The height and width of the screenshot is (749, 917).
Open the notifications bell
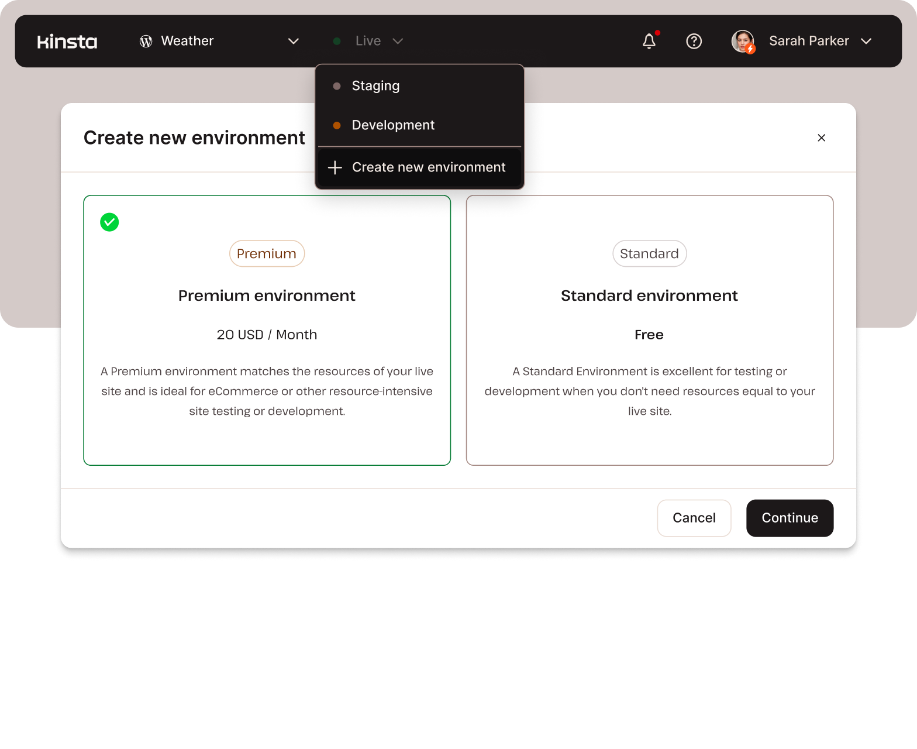click(649, 41)
